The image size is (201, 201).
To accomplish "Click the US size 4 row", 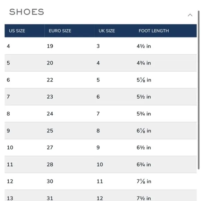I will pyautogui.click(x=101, y=46).
